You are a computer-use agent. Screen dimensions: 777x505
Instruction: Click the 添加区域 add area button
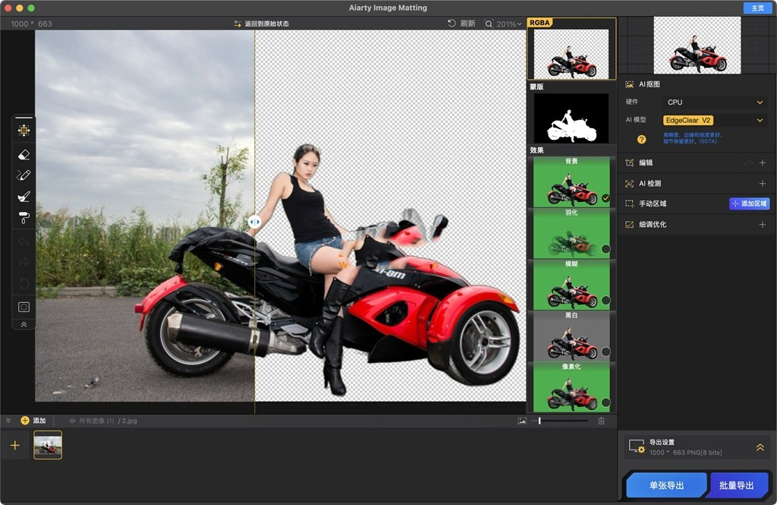click(749, 204)
